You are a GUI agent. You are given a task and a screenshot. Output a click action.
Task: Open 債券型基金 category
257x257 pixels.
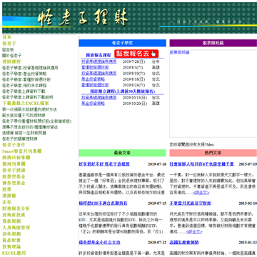14,183
